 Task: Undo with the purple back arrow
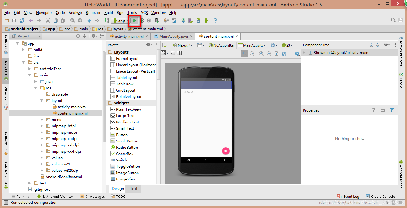[x=31, y=21]
